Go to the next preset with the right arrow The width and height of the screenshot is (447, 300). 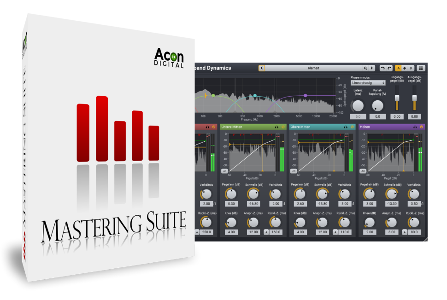(x=372, y=68)
